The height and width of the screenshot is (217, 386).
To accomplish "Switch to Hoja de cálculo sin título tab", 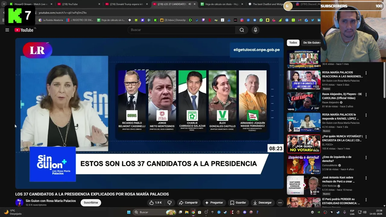I will [x=222, y=4].
